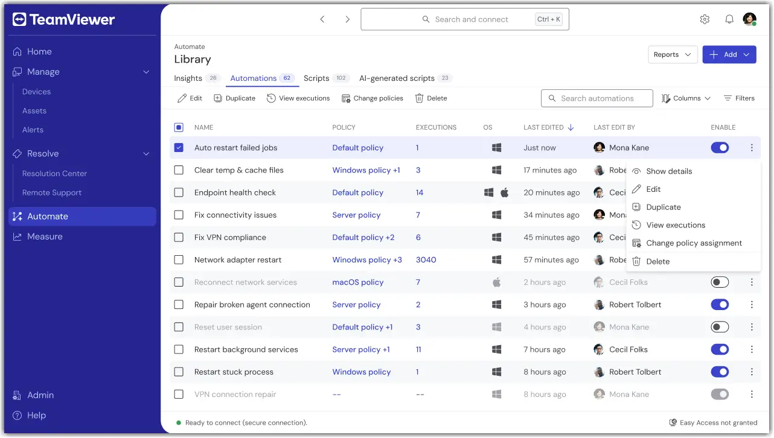Open the 3040 executions link
Viewport: 774px width, 438px height.
426,260
